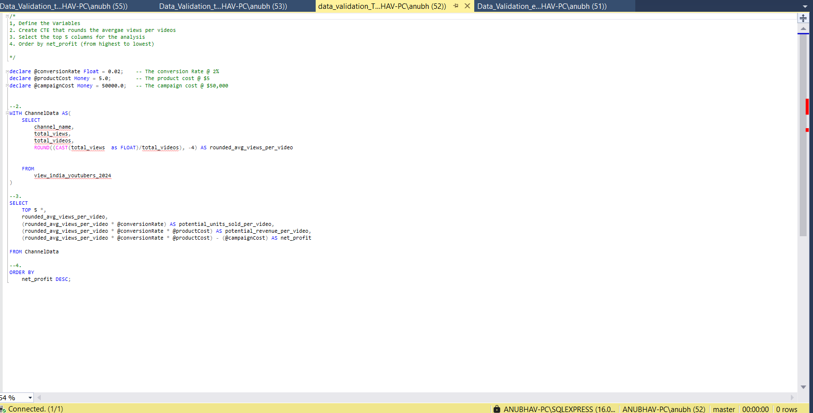Click the 'TOP 5 *,' line
Viewport: 813px width, 413px height.
(x=34, y=210)
